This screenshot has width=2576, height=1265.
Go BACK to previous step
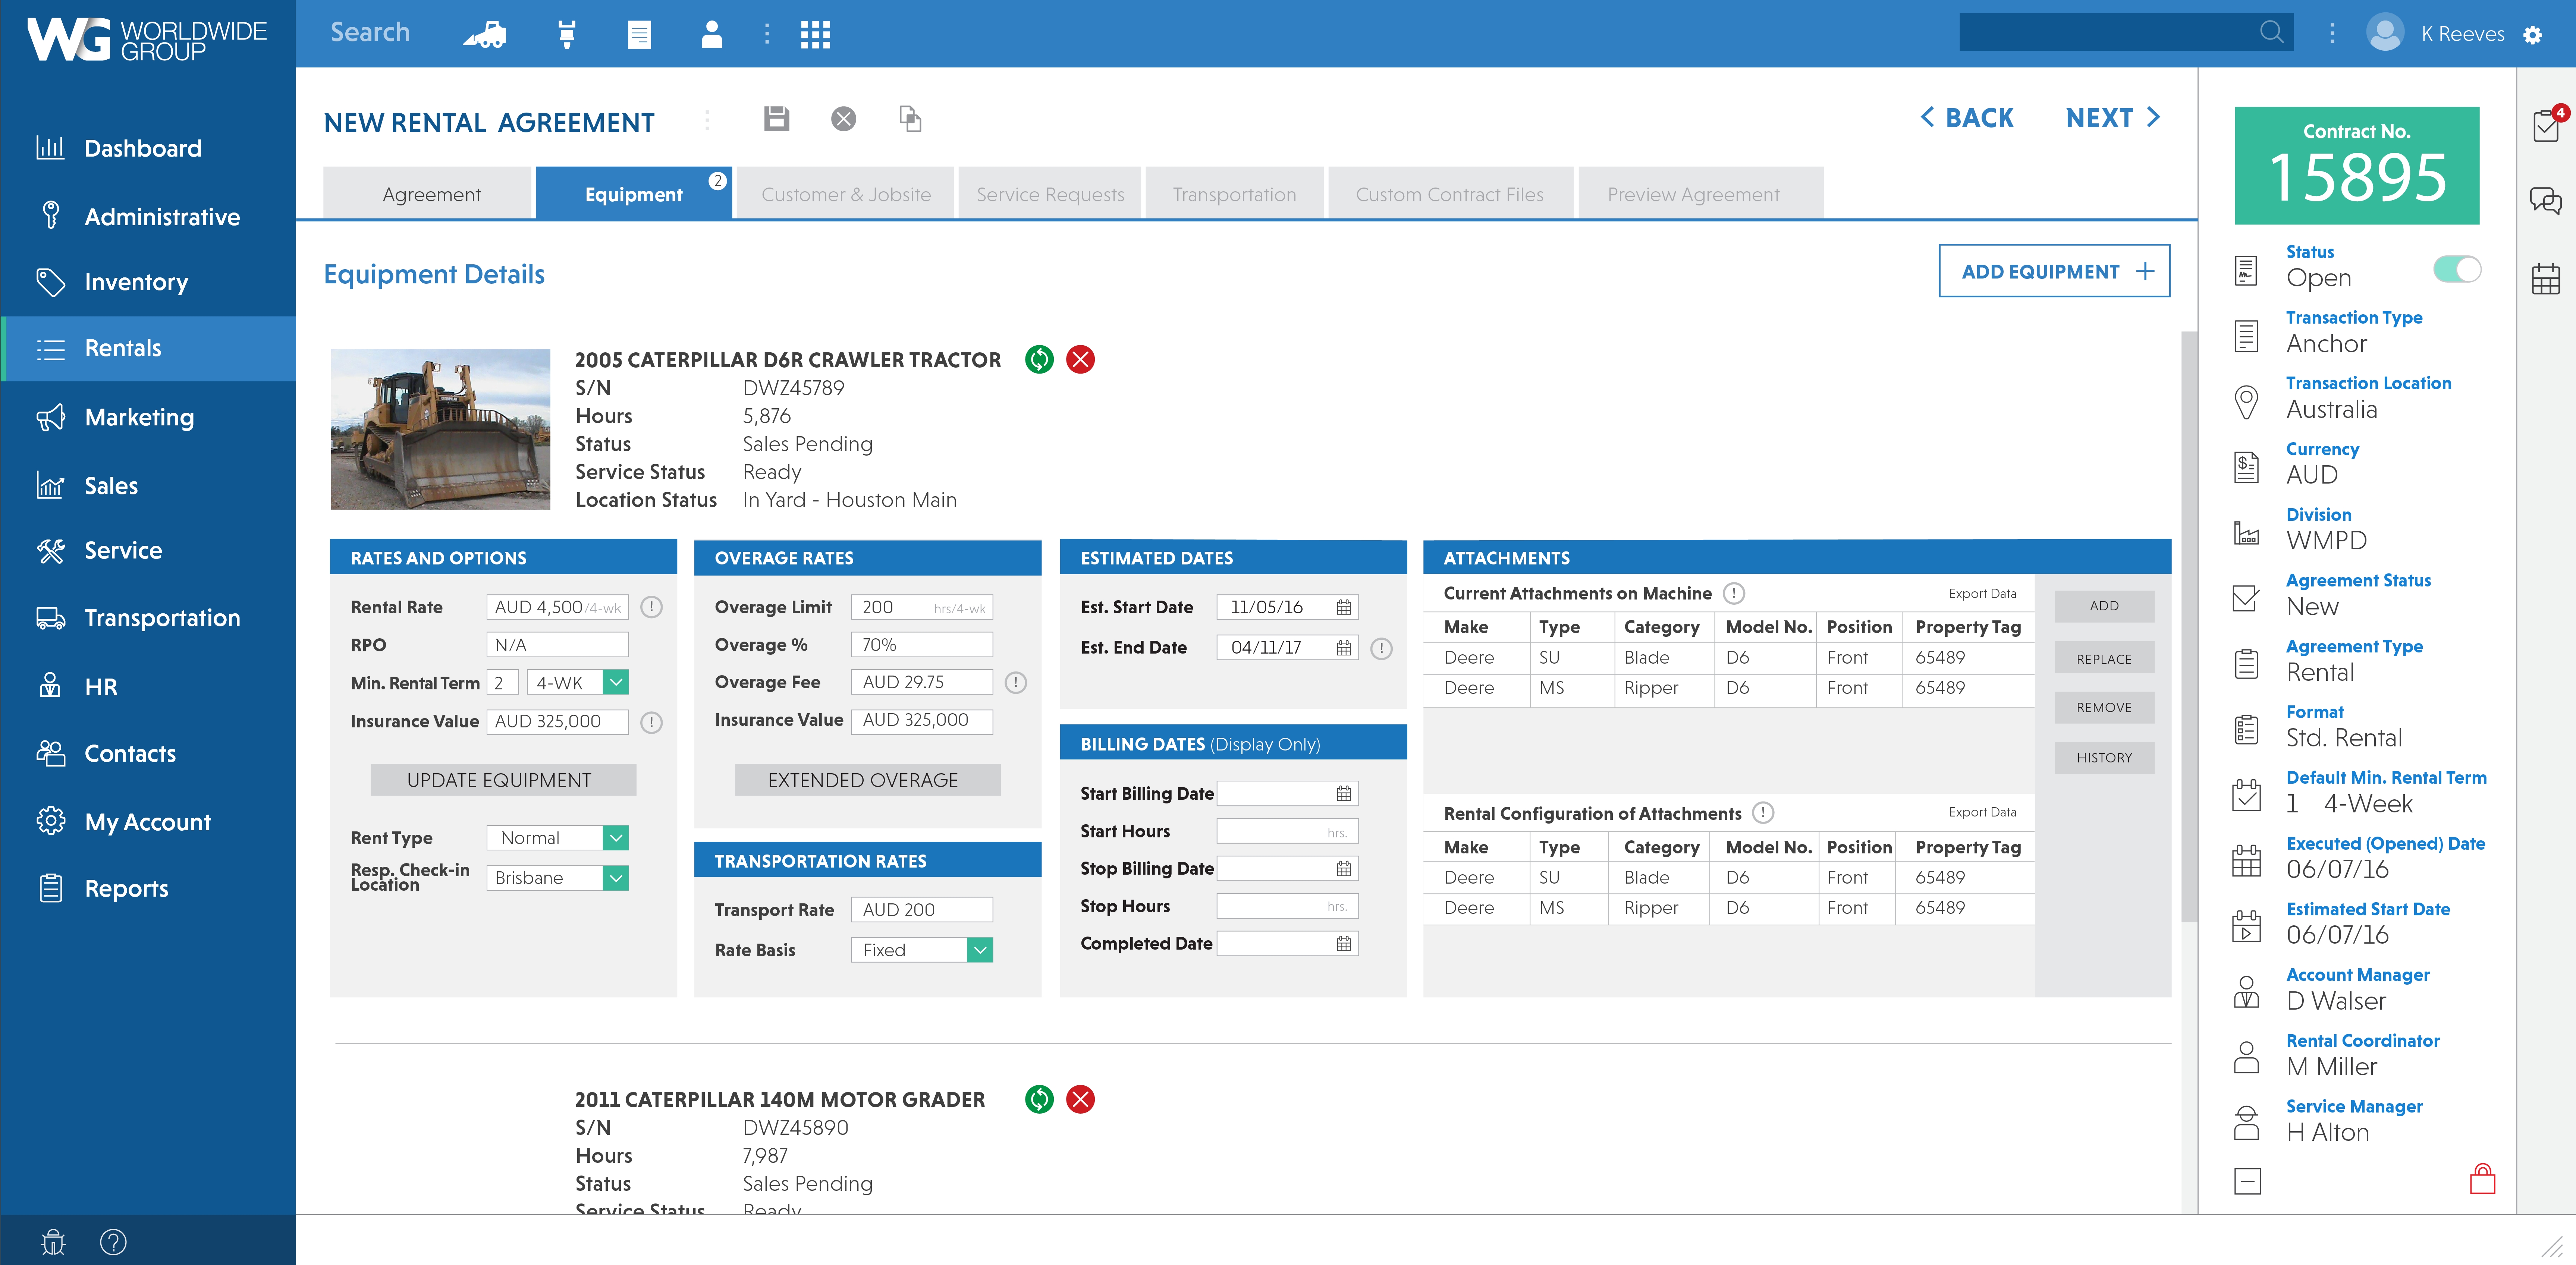[x=1967, y=118]
